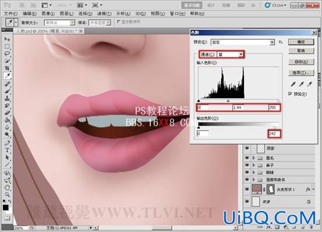Screen dimensions: 322x232
Task: Create new adjustment layer from Layers footer
Action: (x=286, y=227)
